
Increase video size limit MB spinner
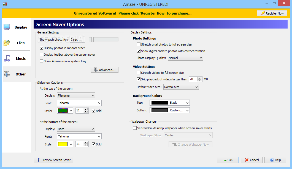(199, 78)
